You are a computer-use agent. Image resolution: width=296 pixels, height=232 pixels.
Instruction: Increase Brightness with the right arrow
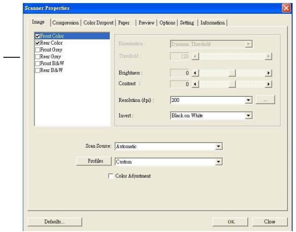coord(268,73)
